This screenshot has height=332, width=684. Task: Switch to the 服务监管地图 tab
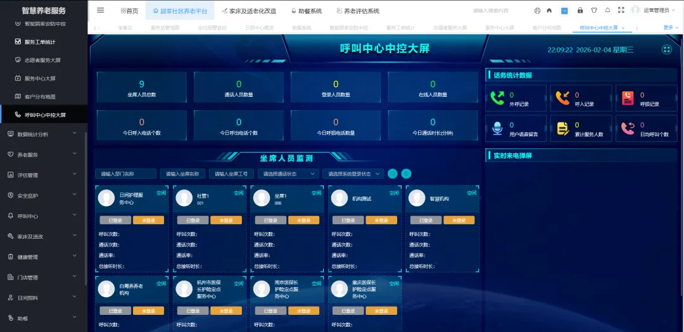165,28
